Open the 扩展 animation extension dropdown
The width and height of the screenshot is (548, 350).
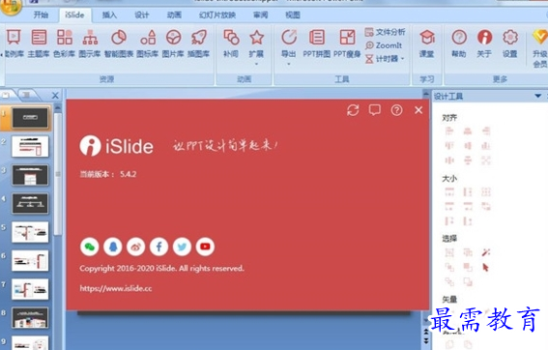click(256, 46)
